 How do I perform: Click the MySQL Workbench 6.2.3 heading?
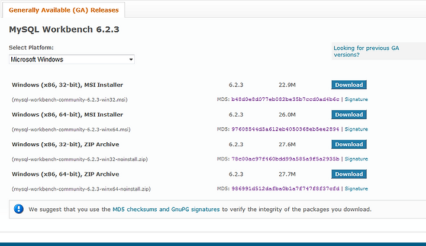click(x=64, y=29)
